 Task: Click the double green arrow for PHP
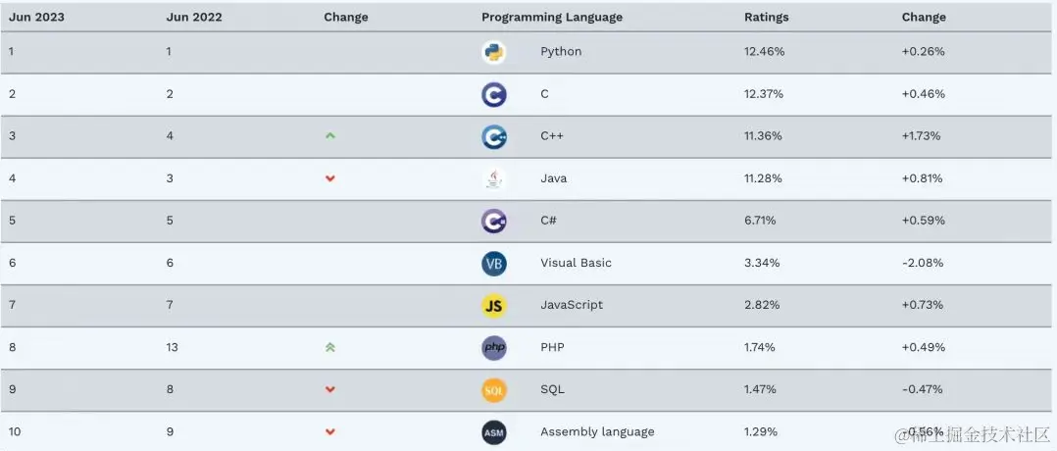pos(330,347)
